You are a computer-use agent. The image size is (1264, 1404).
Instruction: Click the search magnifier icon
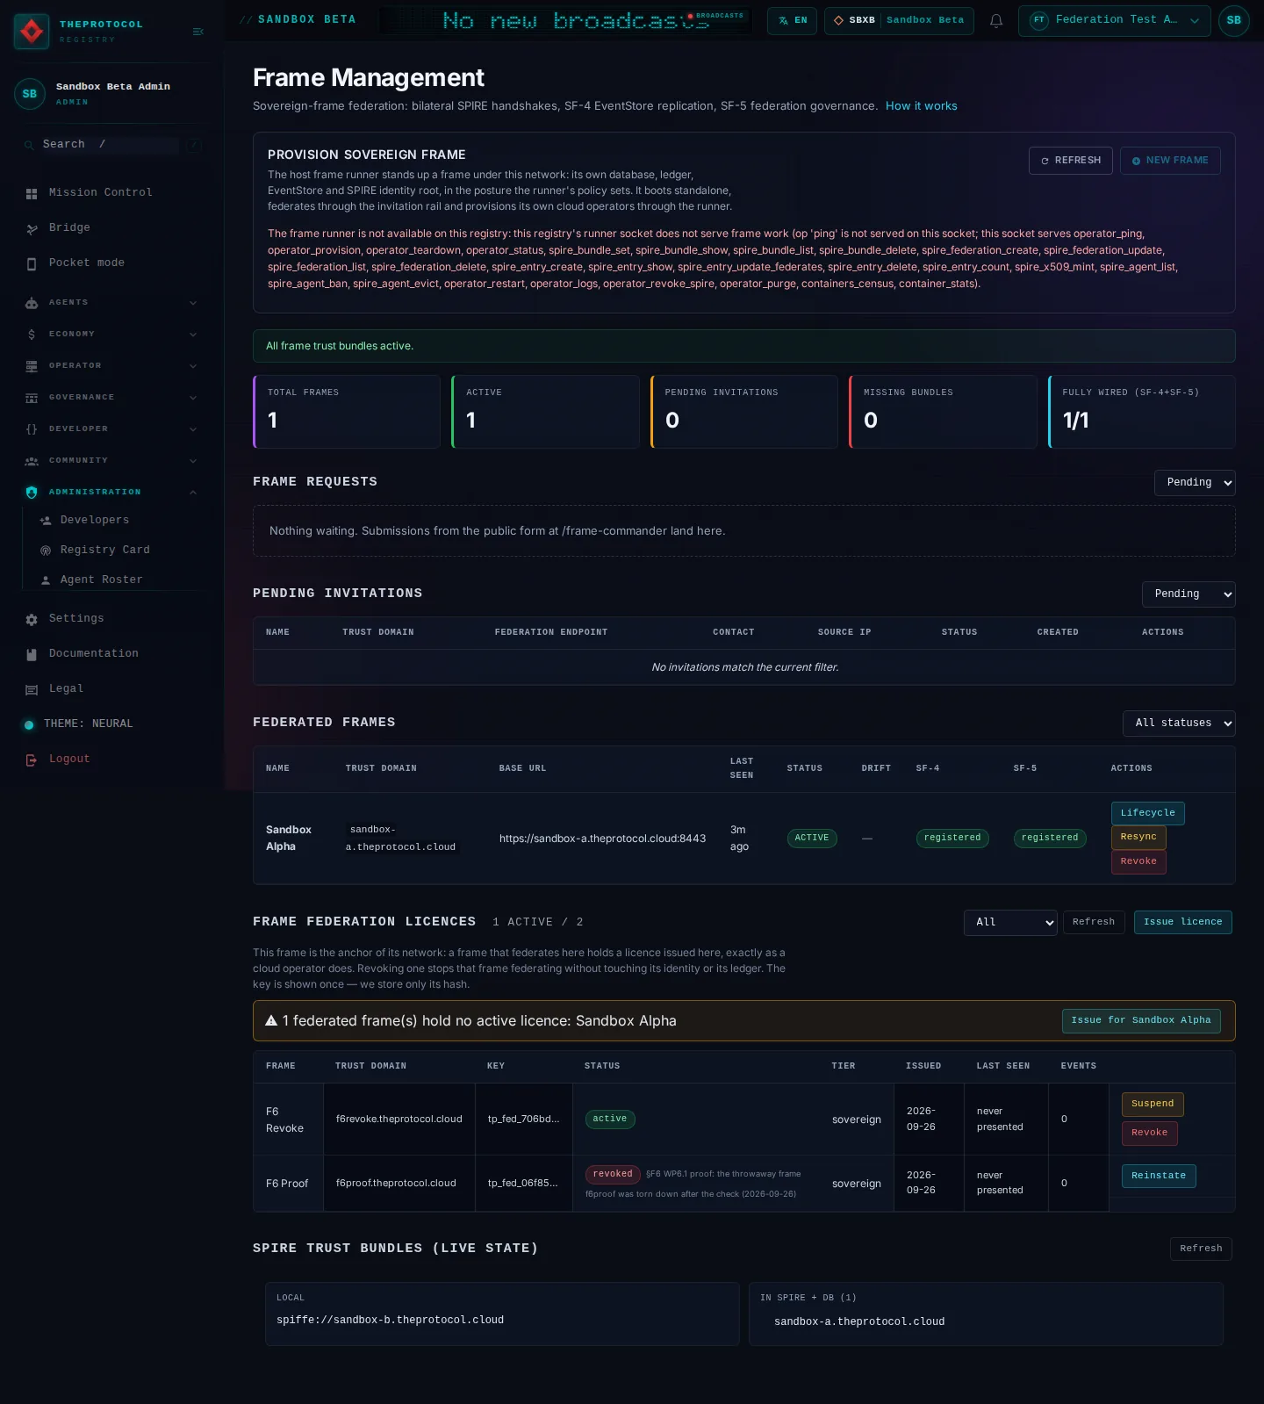click(29, 145)
